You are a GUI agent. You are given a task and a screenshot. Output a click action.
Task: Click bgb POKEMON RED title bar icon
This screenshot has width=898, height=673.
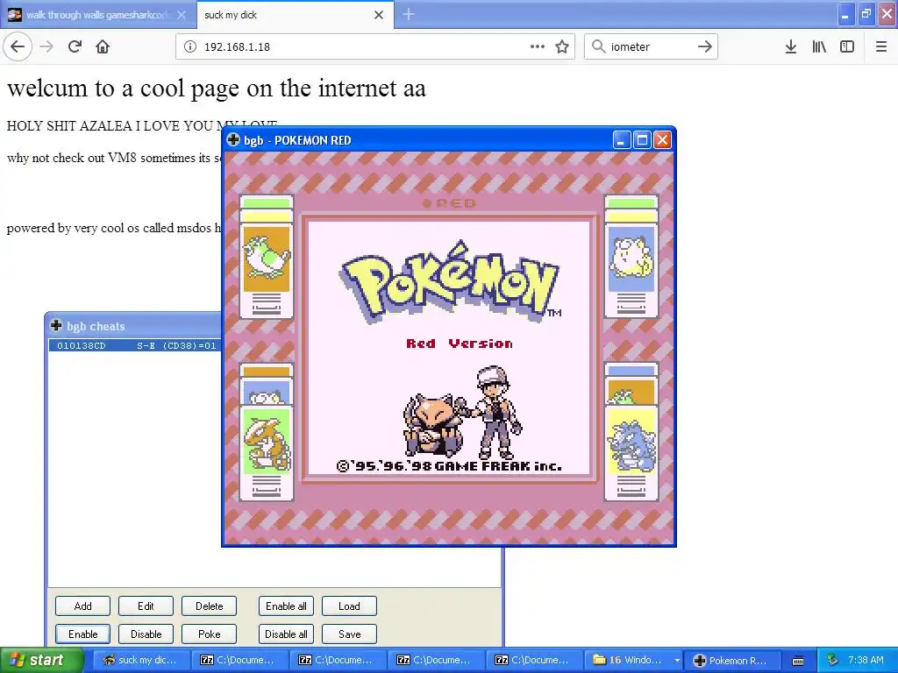233,139
